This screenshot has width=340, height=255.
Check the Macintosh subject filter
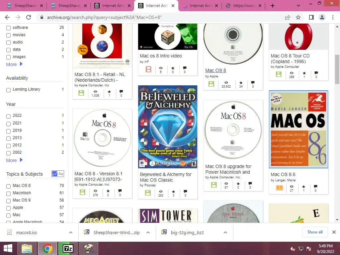point(8,194)
